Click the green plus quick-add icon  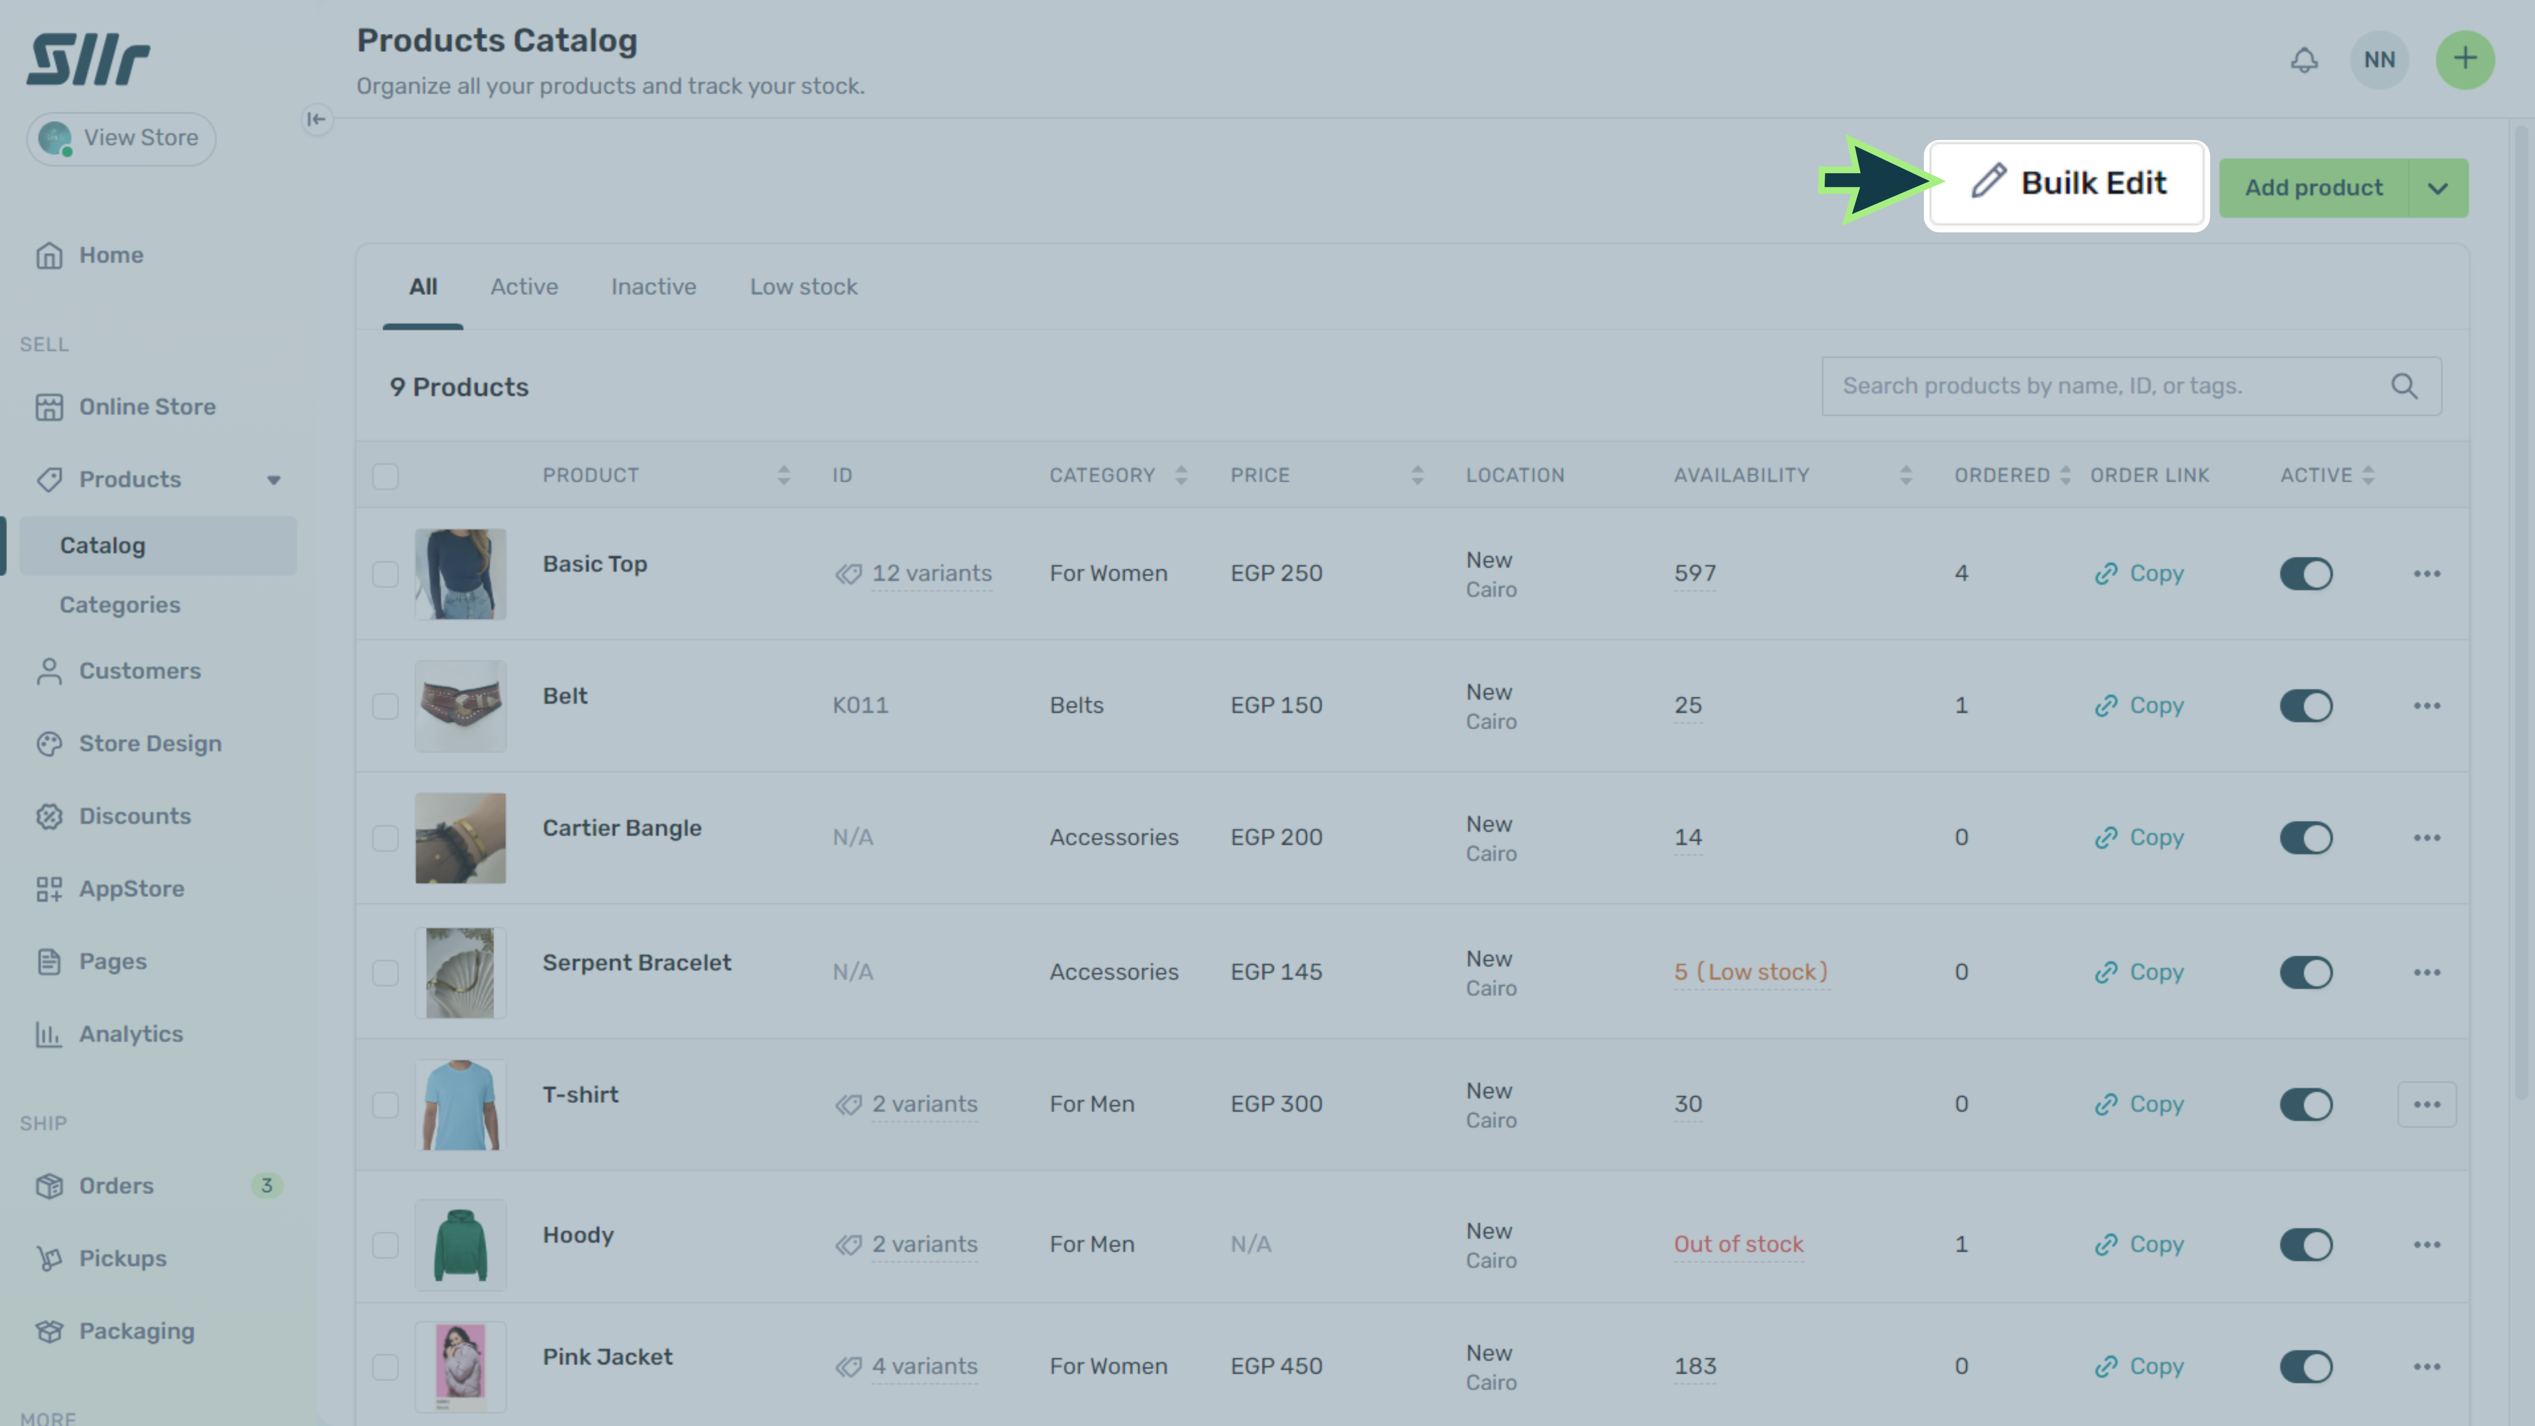2464,60
